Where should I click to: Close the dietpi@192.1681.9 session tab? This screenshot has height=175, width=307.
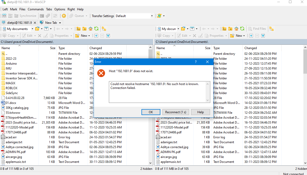(x=35, y=23)
